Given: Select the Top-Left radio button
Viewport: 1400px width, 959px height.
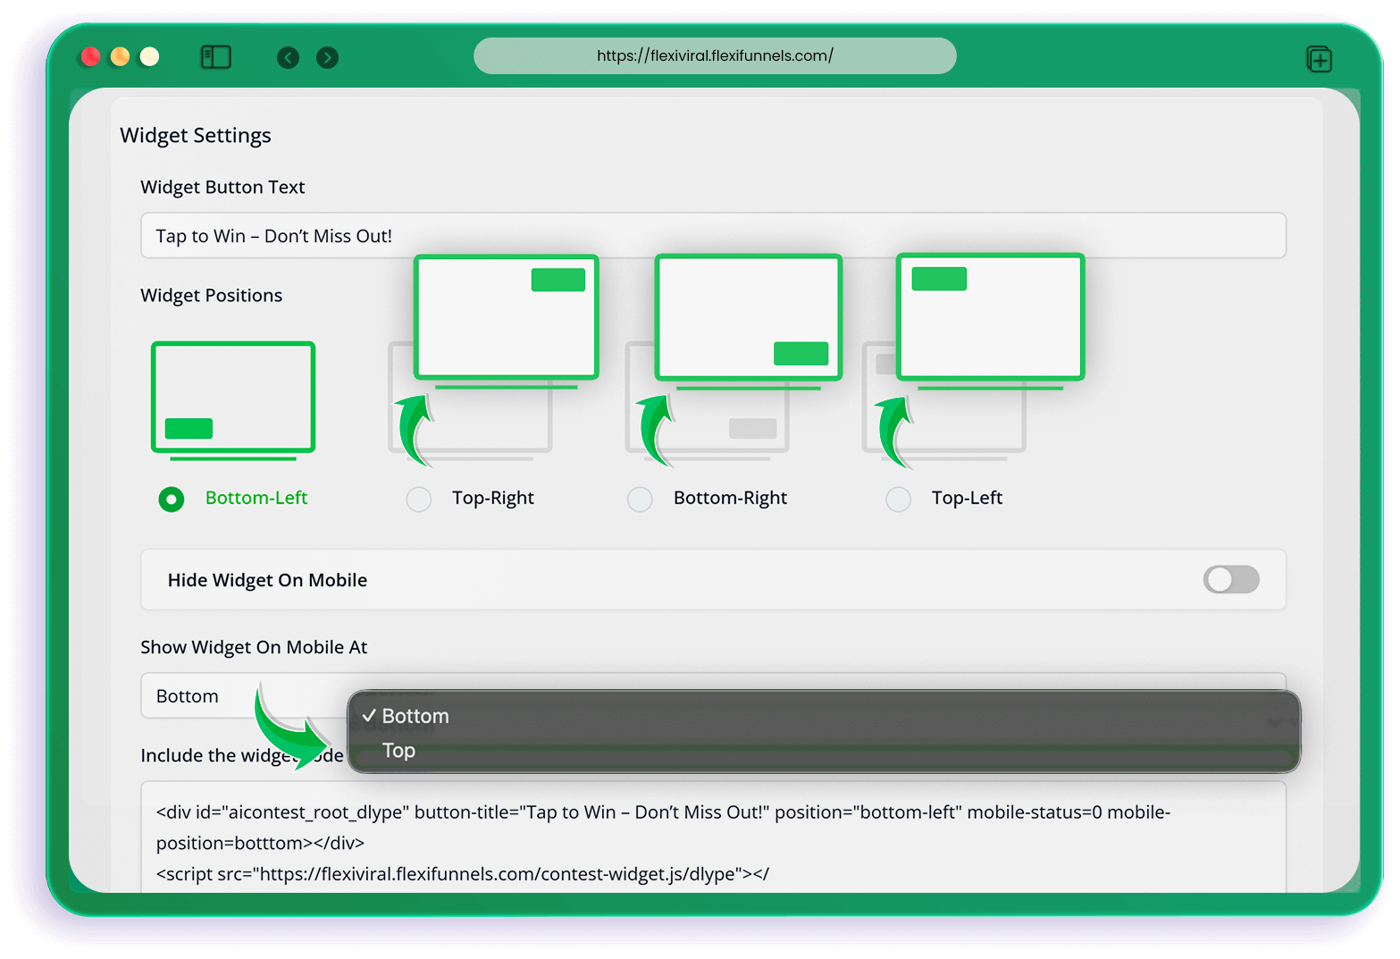Looking at the screenshot, I should coord(898,499).
